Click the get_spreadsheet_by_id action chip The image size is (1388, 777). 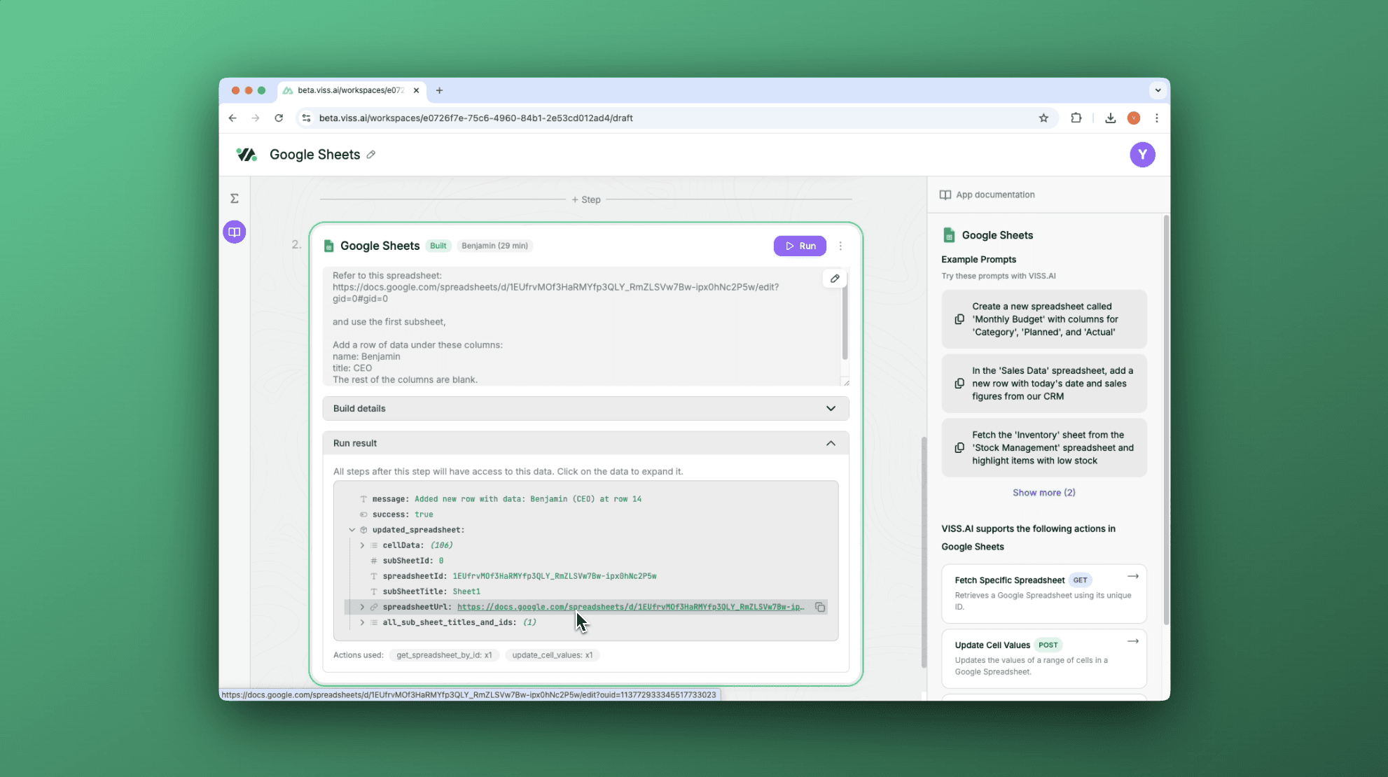click(444, 655)
